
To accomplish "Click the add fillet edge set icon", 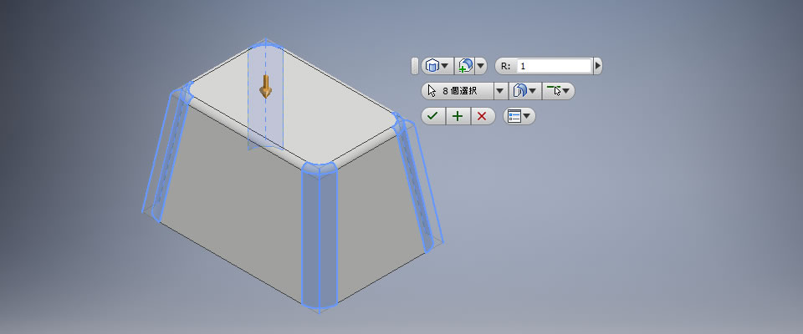I will (465, 65).
